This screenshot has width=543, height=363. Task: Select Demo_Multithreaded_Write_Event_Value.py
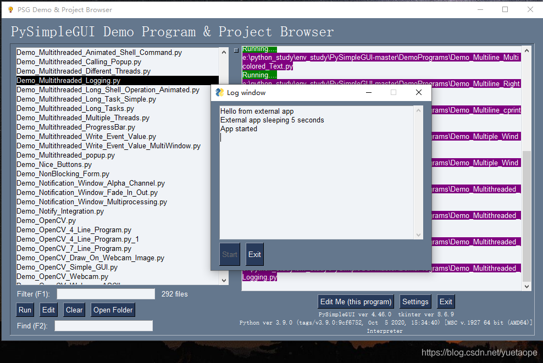118,137
